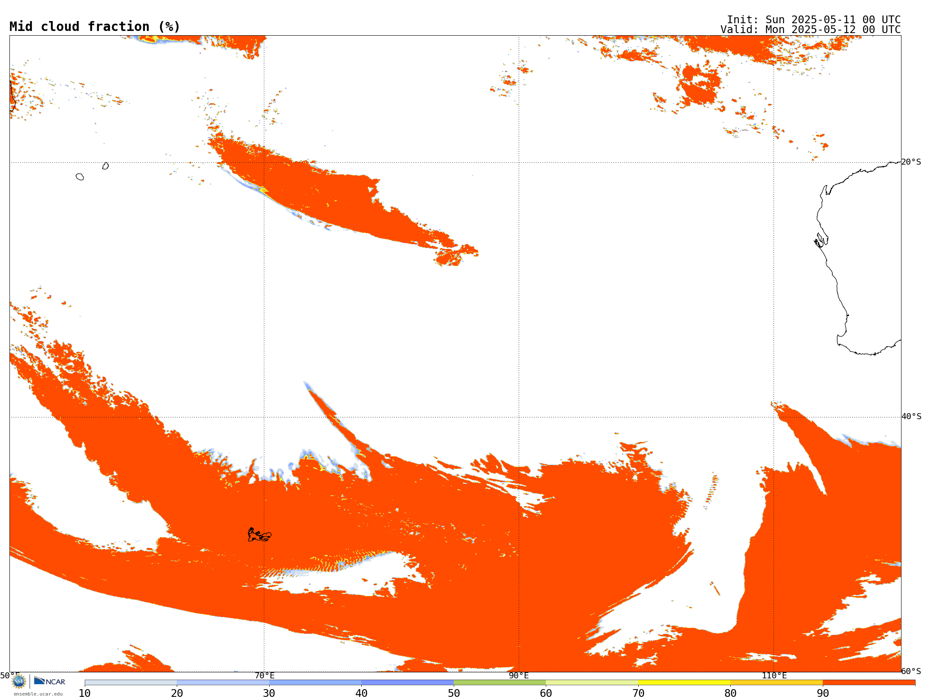Click the colorbar label '60'
The width and height of the screenshot is (929, 699).
click(x=546, y=693)
